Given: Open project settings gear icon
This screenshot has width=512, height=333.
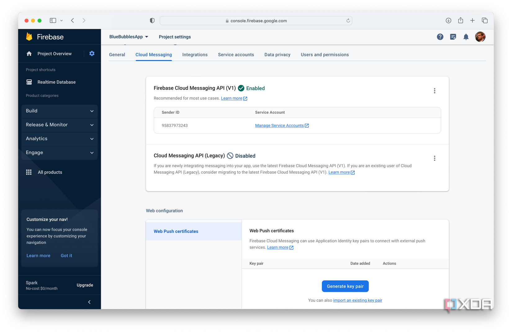Looking at the screenshot, I should tap(92, 53).
